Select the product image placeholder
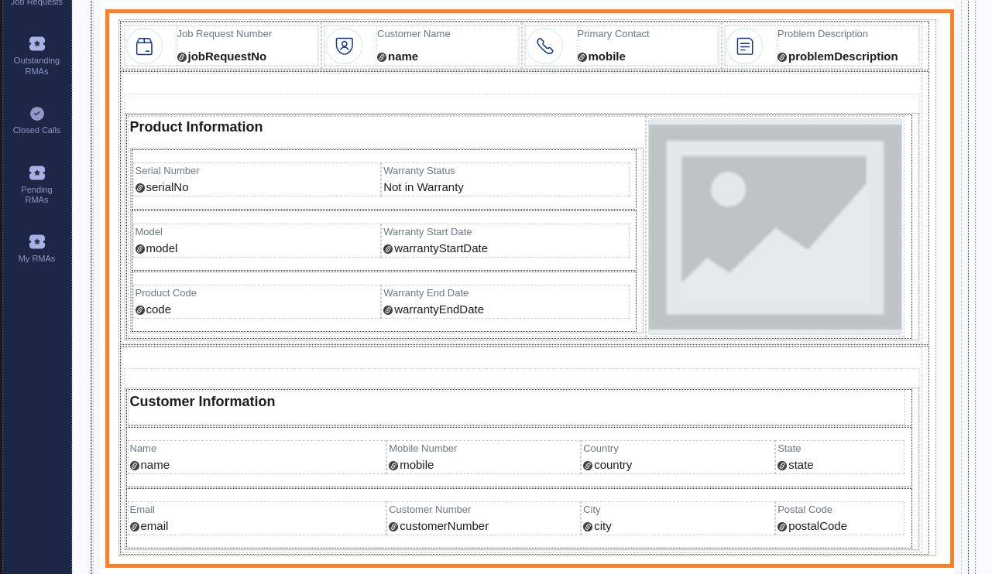This screenshot has height=574, width=992. click(x=774, y=227)
